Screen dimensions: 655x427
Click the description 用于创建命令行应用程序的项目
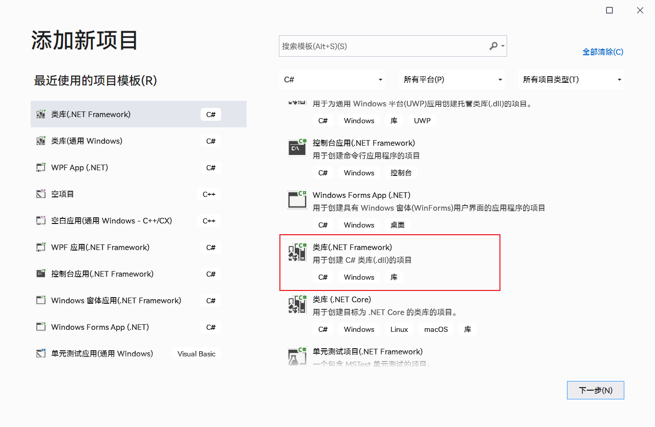[366, 156]
